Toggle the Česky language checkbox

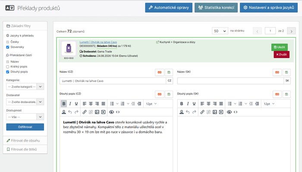[8, 42]
